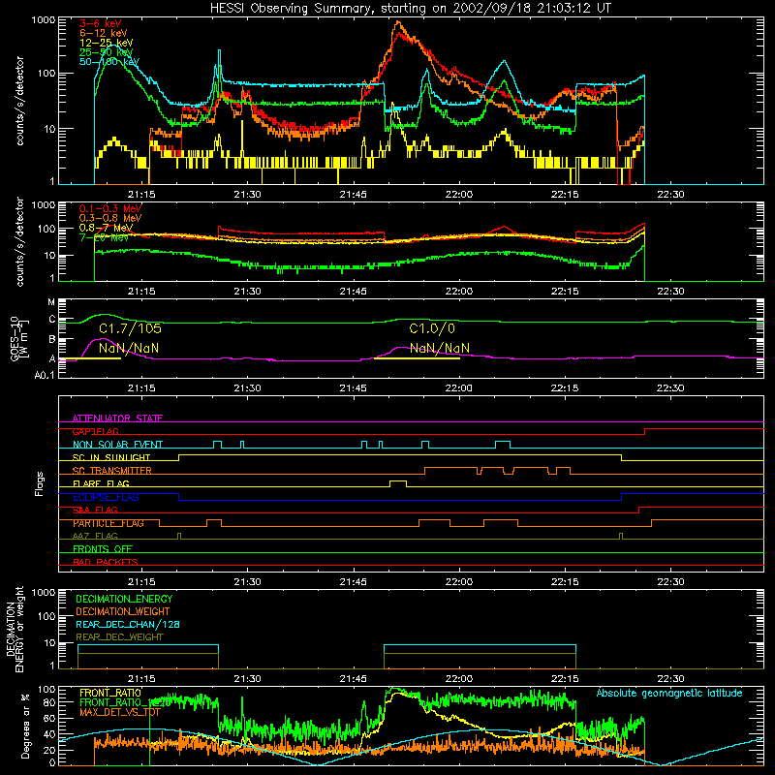Click the orange MAX_DET_VS_TOT legend label
This screenshot has height=775, width=775.
[x=119, y=712]
